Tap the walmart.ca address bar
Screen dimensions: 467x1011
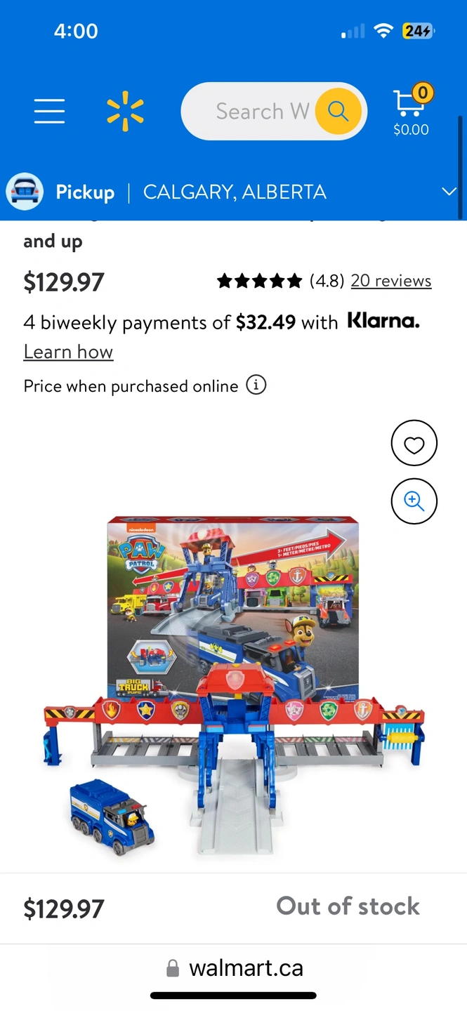coord(234,968)
